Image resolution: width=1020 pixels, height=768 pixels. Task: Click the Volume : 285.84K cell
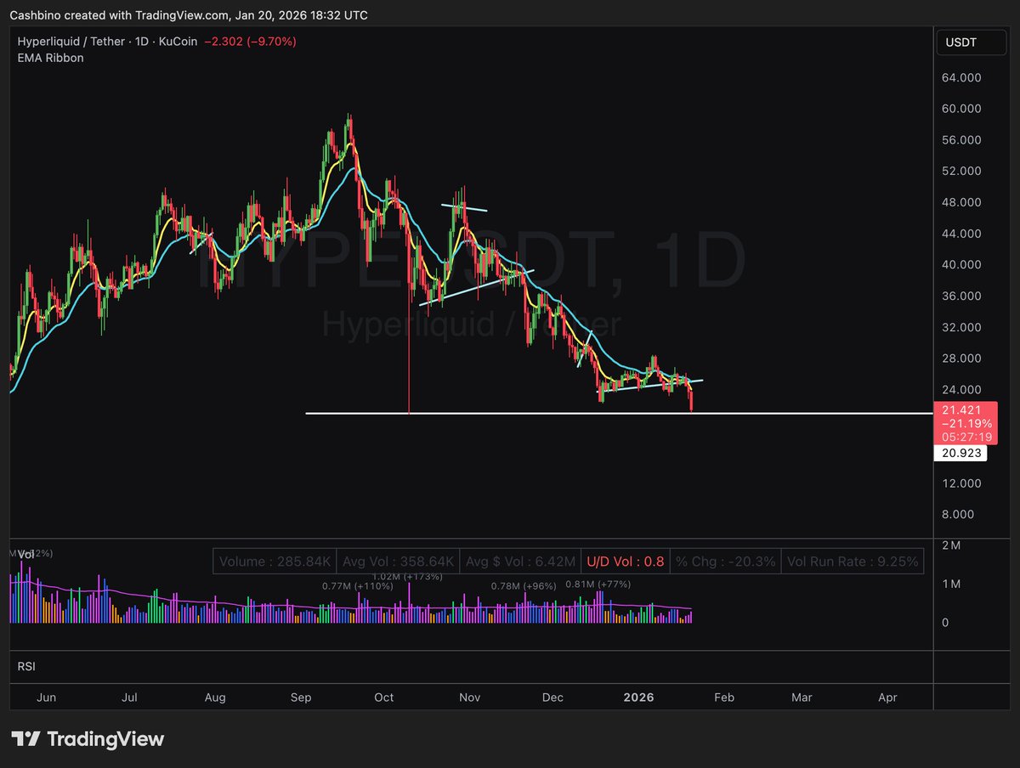(x=275, y=562)
